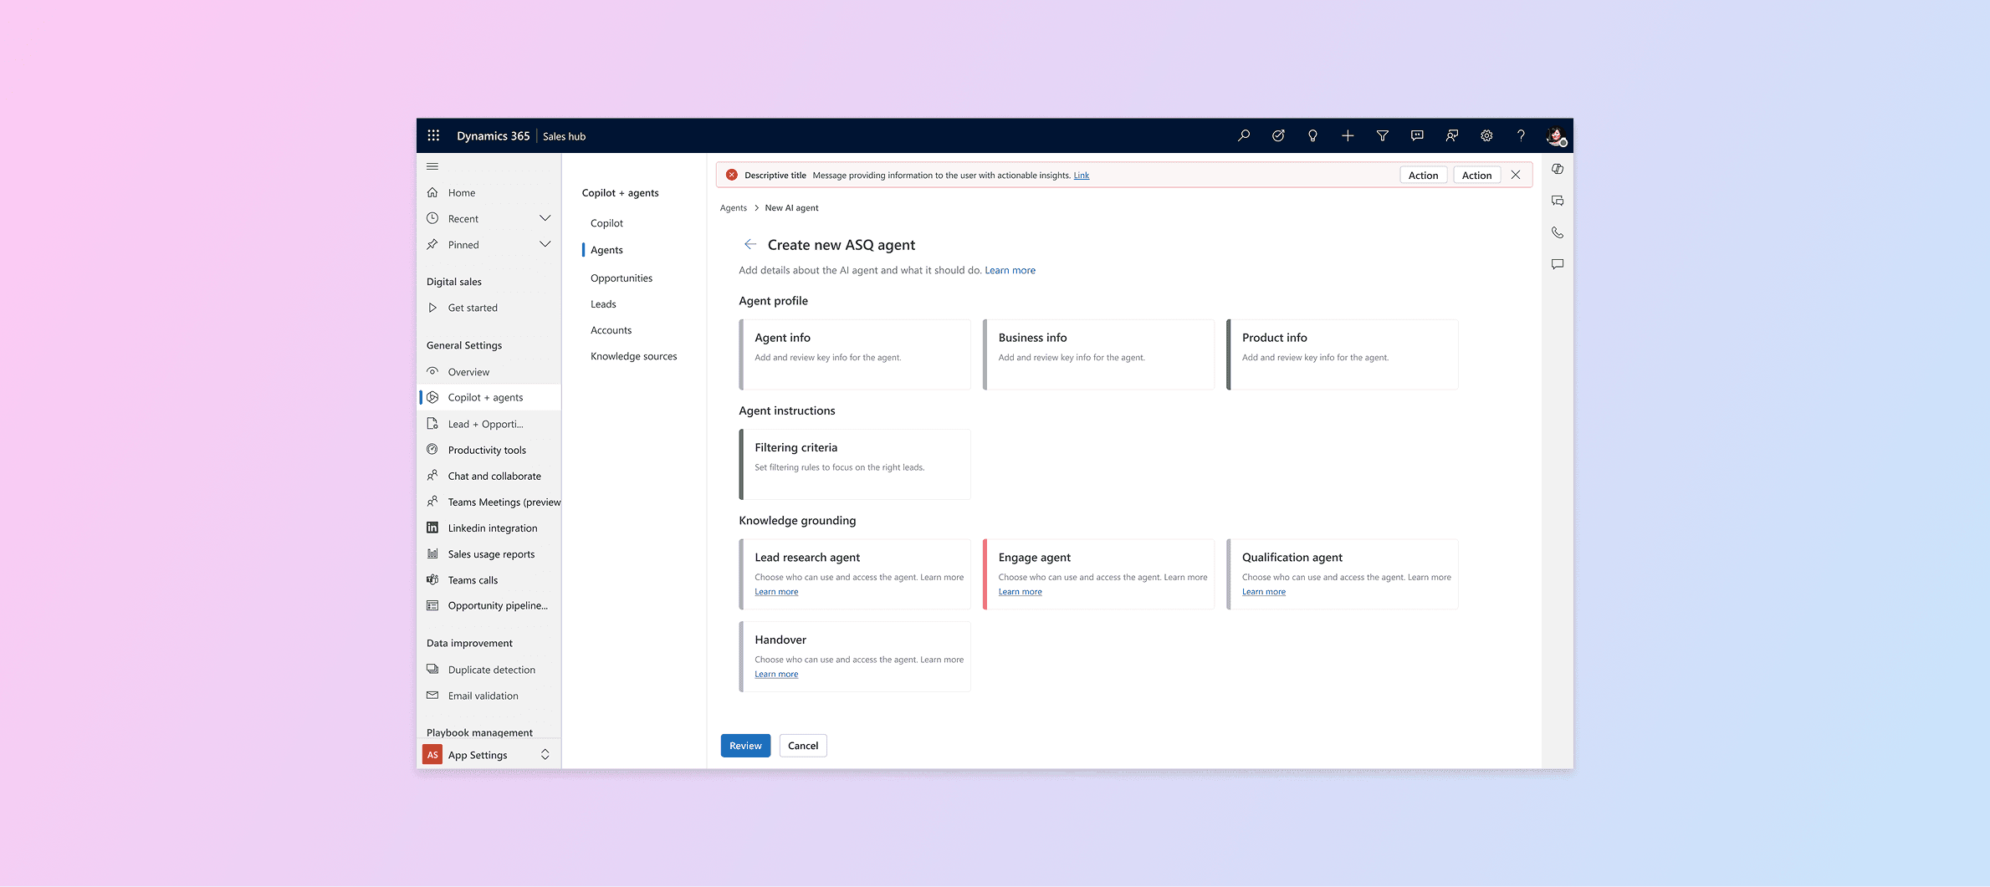This screenshot has height=887, width=1990.
Task: Click Learn more link in Handover card
Action: (x=776, y=675)
